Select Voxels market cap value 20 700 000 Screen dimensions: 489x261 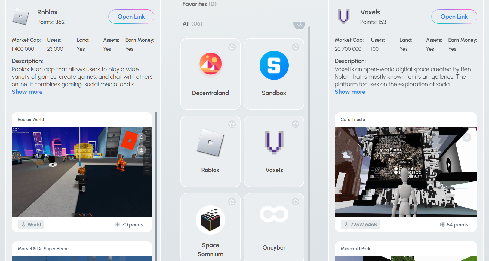pos(348,49)
